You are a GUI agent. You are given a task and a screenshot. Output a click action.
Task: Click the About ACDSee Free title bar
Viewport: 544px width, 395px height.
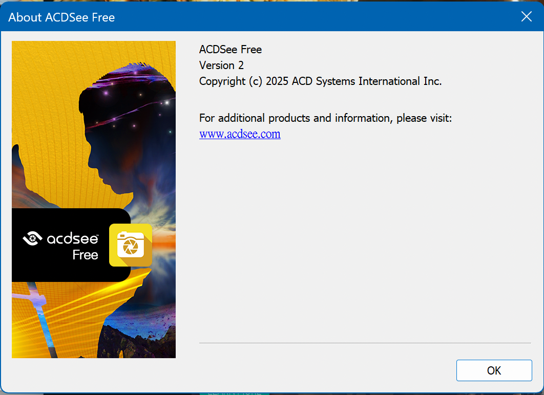(x=256, y=16)
